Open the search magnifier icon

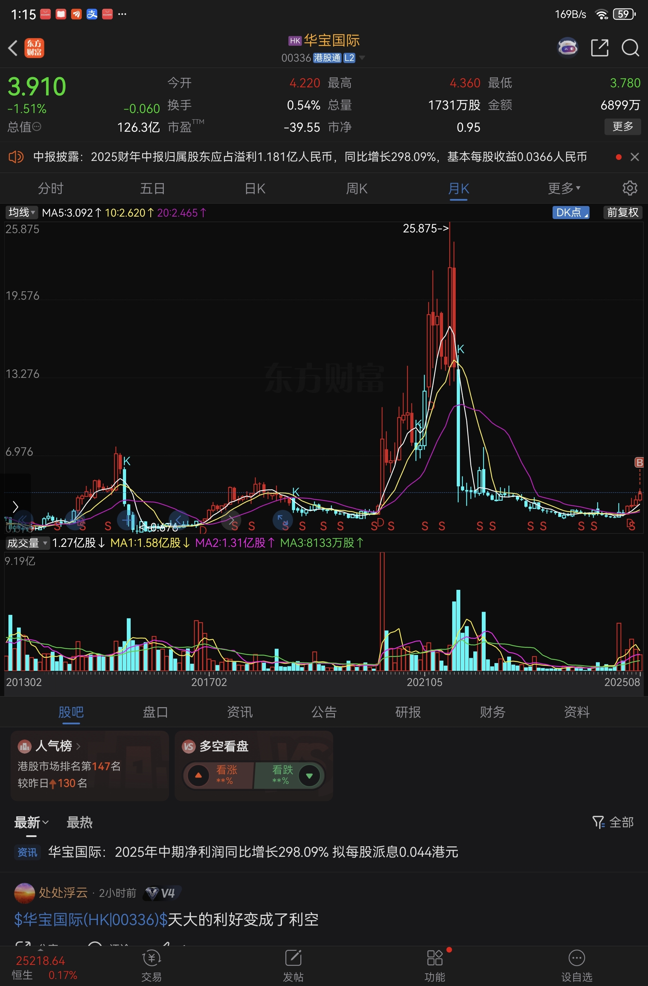[x=630, y=48]
